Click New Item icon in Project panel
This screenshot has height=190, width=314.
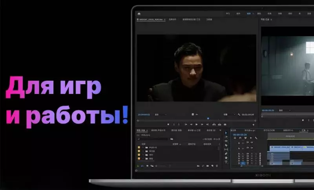[212, 166]
